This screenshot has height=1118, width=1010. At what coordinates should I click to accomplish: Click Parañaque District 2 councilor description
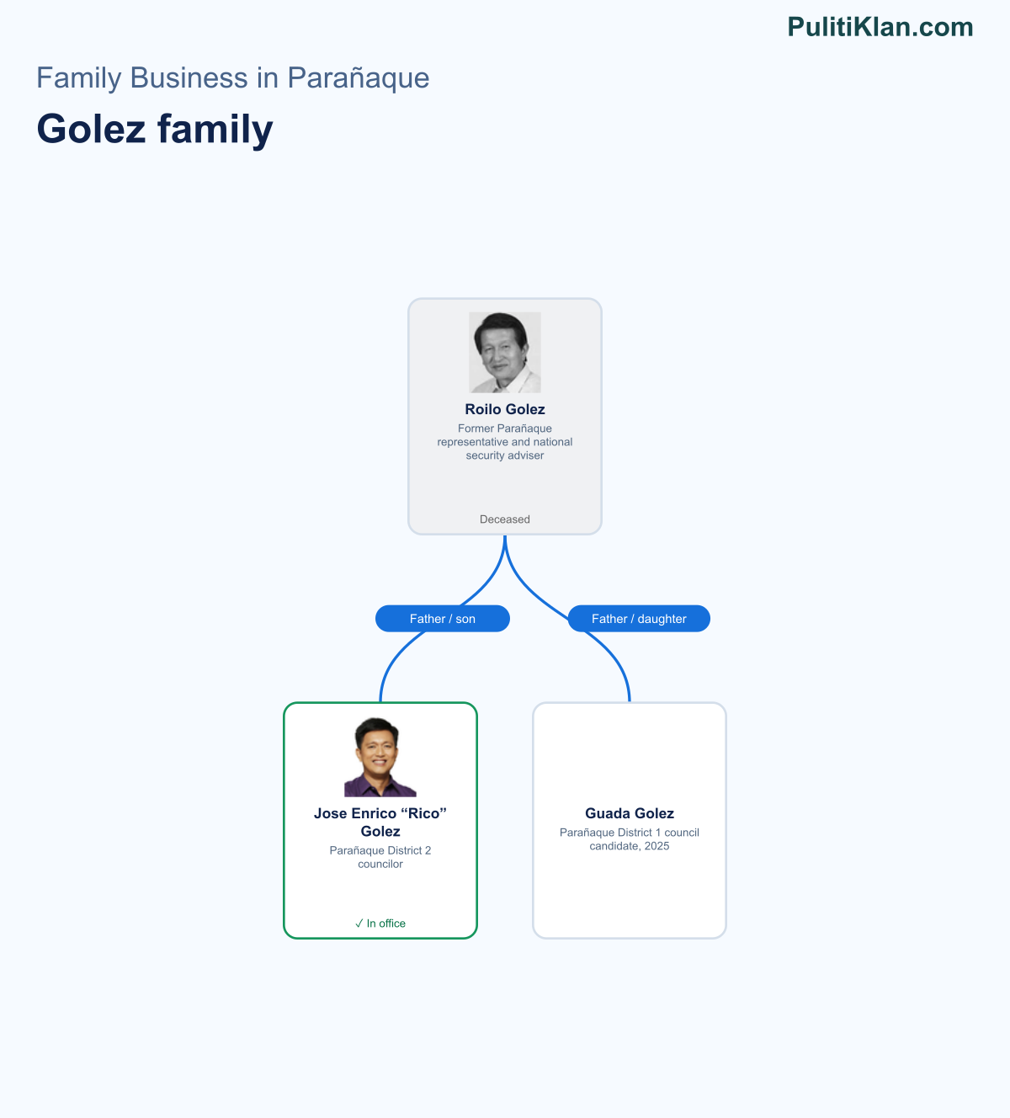(380, 857)
